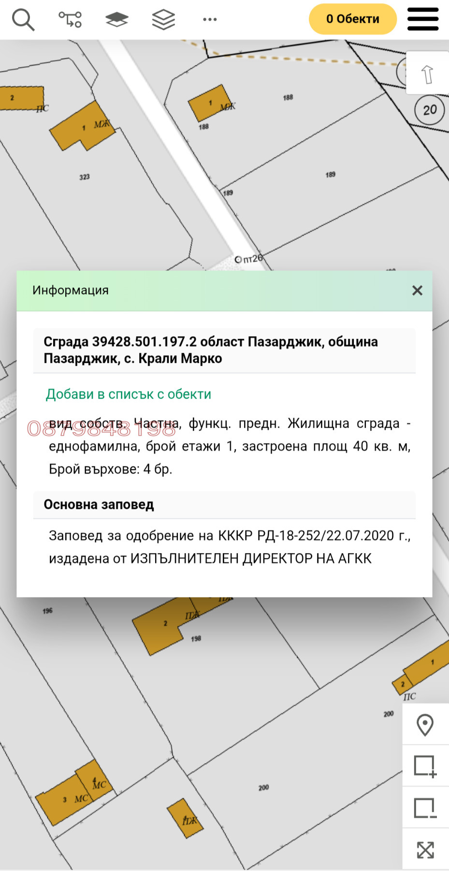Open the route measurement tool icon

tap(70, 20)
